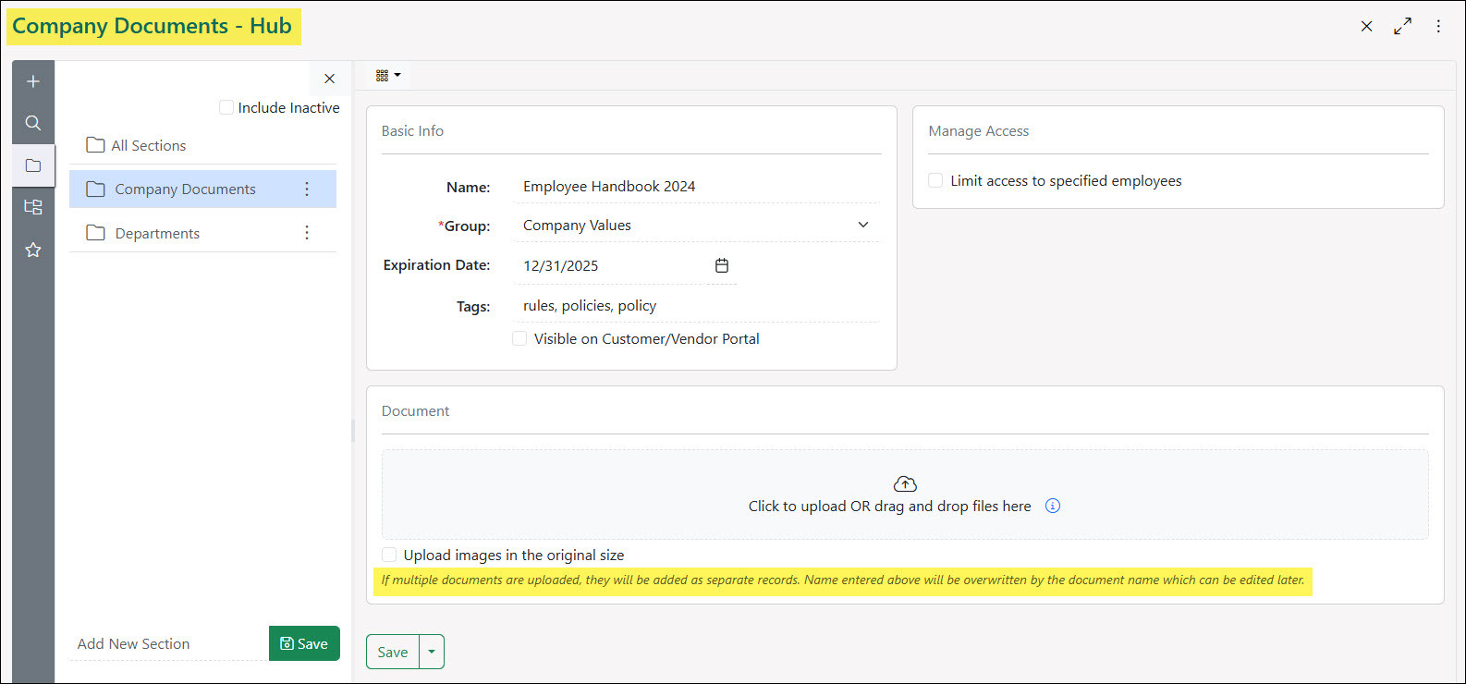The width and height of the screenshot is (1466, 684).
Task: Click the green Save section button
Action: (304, 643)
